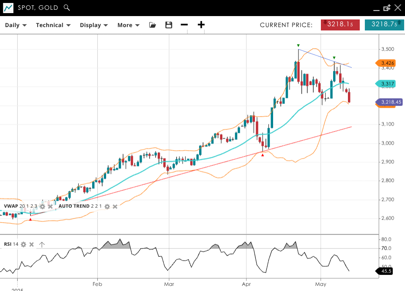Open RSI indicator settings gear

click(x=24, y=244)
